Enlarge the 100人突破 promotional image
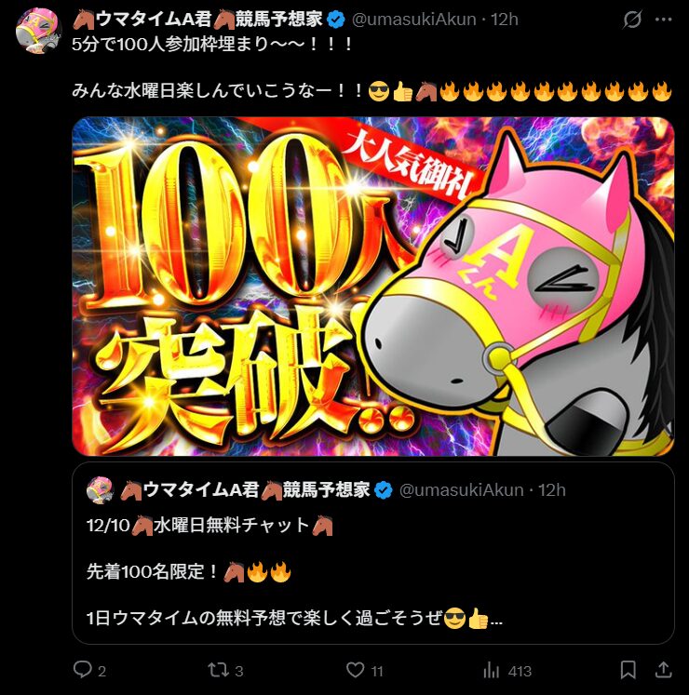 (x=372, y=287)
